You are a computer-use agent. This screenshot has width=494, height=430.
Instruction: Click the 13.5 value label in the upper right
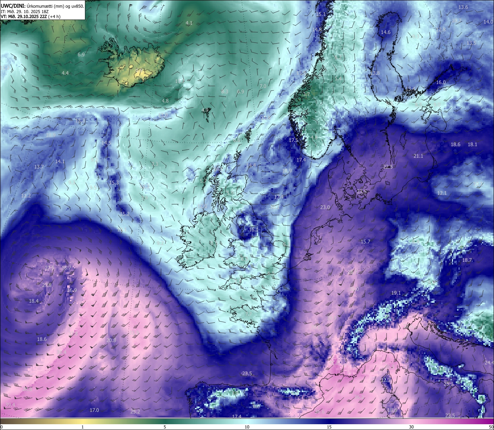click(472, 43)
